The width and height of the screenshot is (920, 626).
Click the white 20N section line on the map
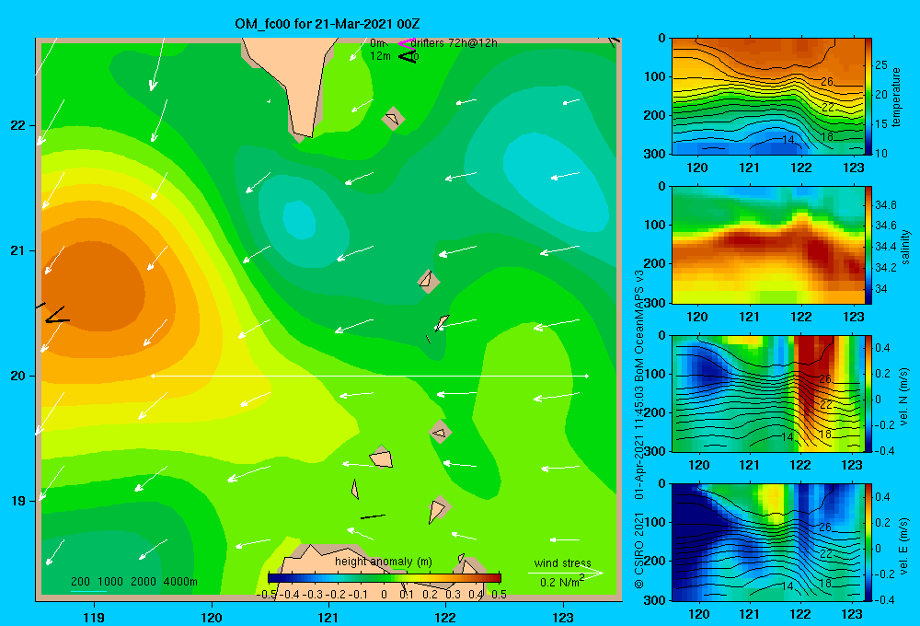coord(370,376)
